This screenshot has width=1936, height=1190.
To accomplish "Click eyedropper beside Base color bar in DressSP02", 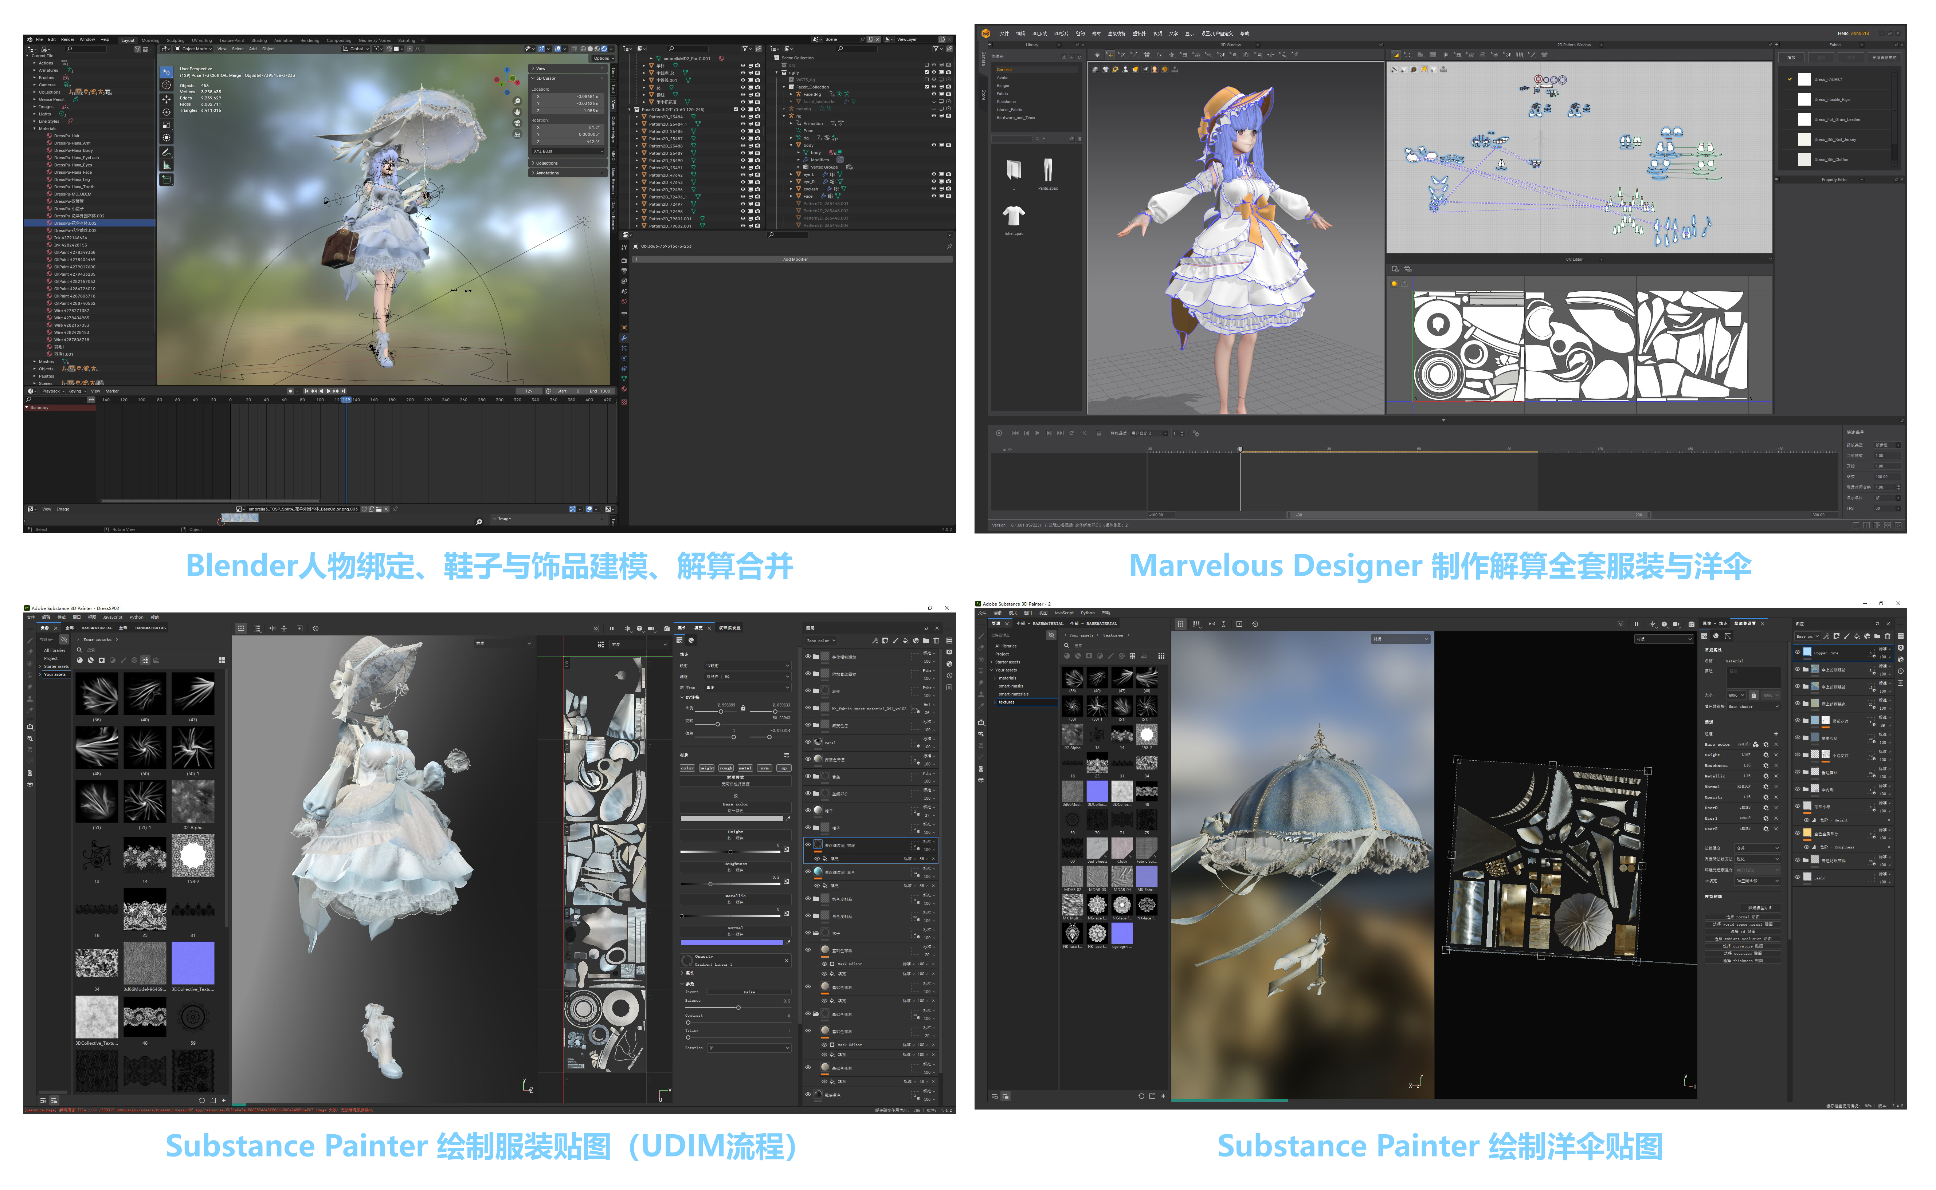I will point(787,819).
